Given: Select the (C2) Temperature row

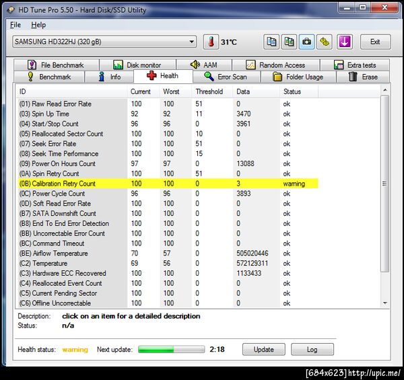Looking at the screenshot, I should (x=168, y=264).
